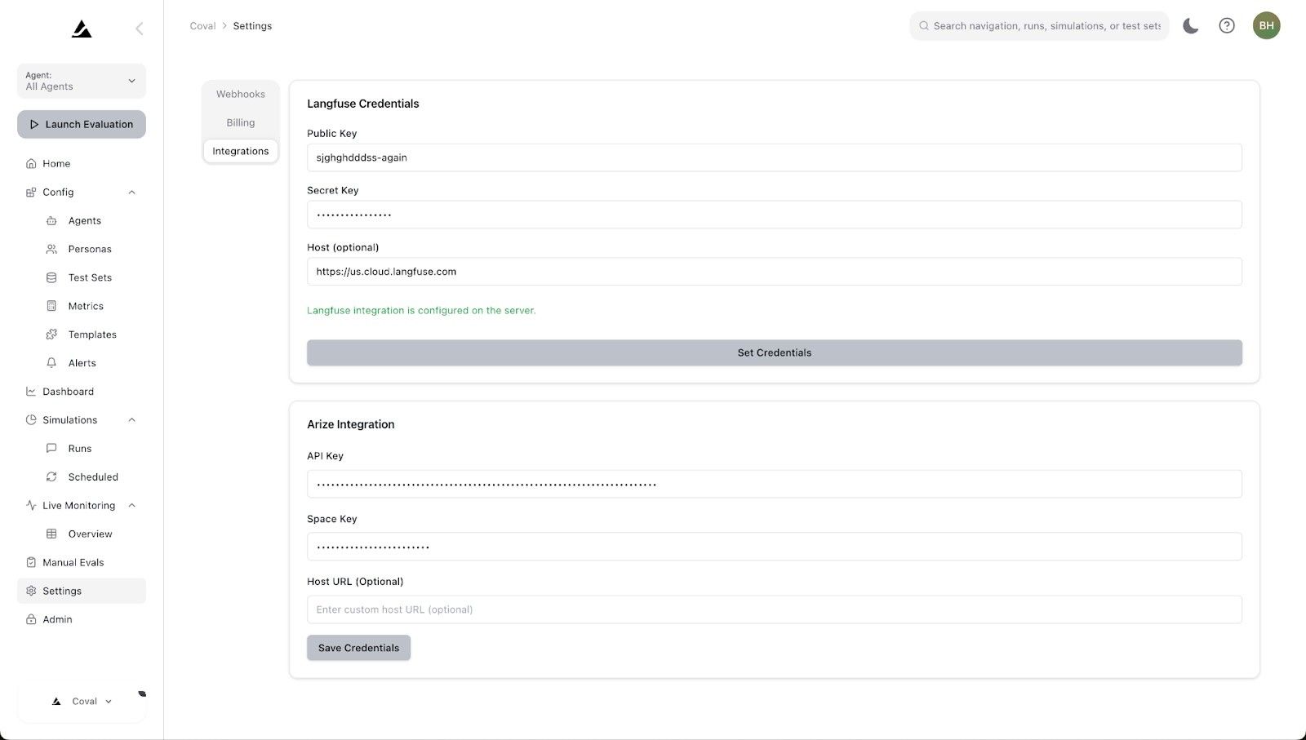Click the Agents robot icon

click(x=51, y=221)
